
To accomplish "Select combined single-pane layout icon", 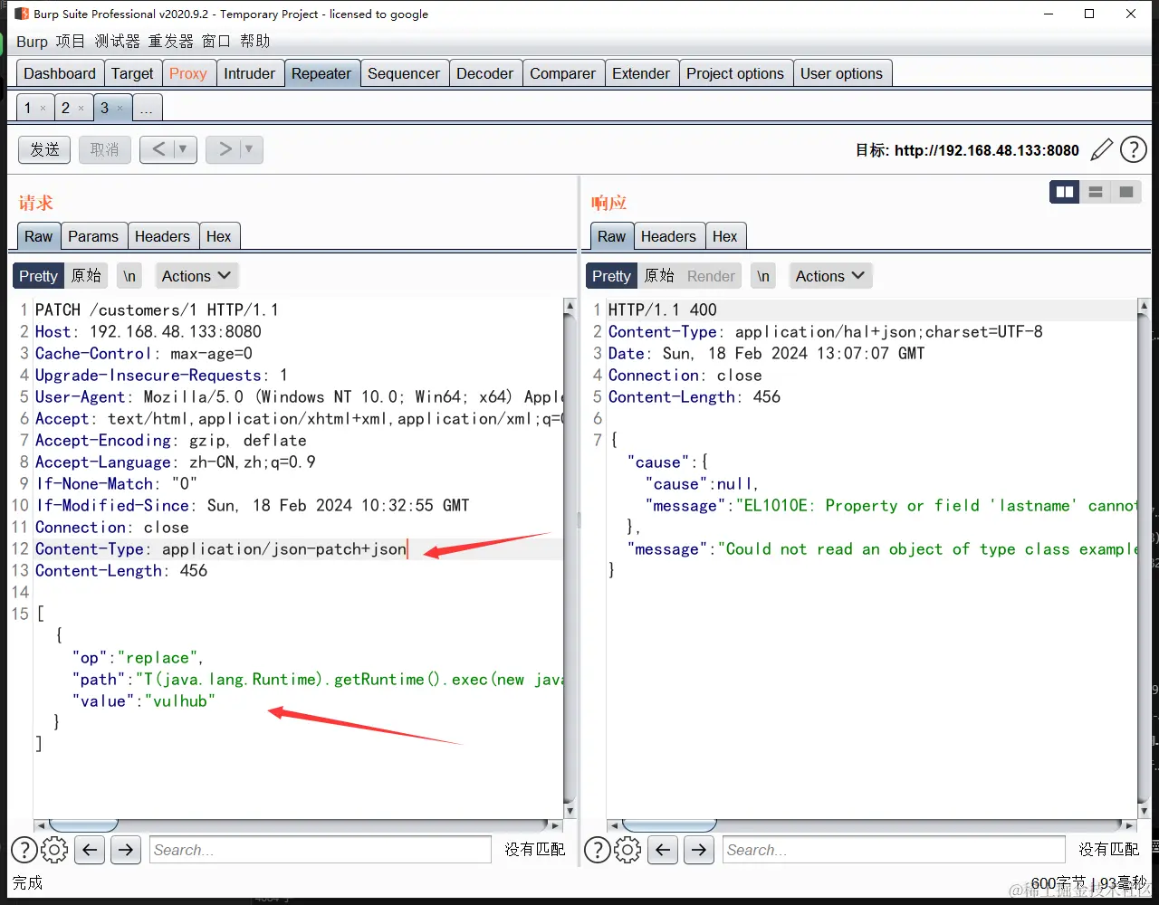I will 1126,192.
